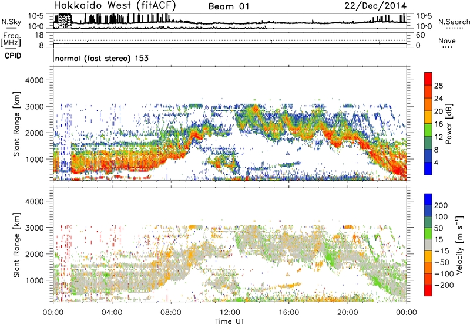Image resolution: width=470 pixels, height=325 pixels.
Task: Click the 'Power [dB]' colorbar label
Action: 449,124
